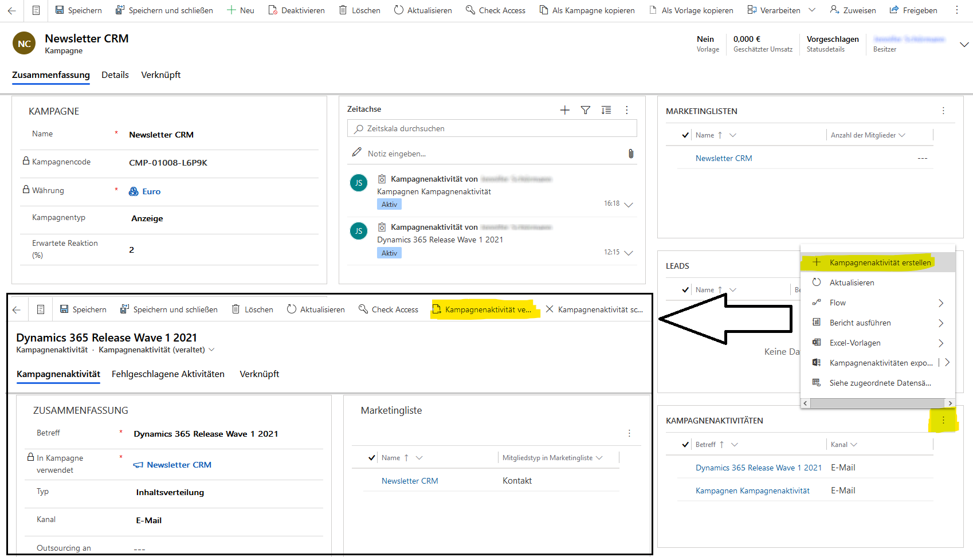The width and height of the screenshot is (973, 557).
Task: Click Euro currency link
Action: click(151, 191)
